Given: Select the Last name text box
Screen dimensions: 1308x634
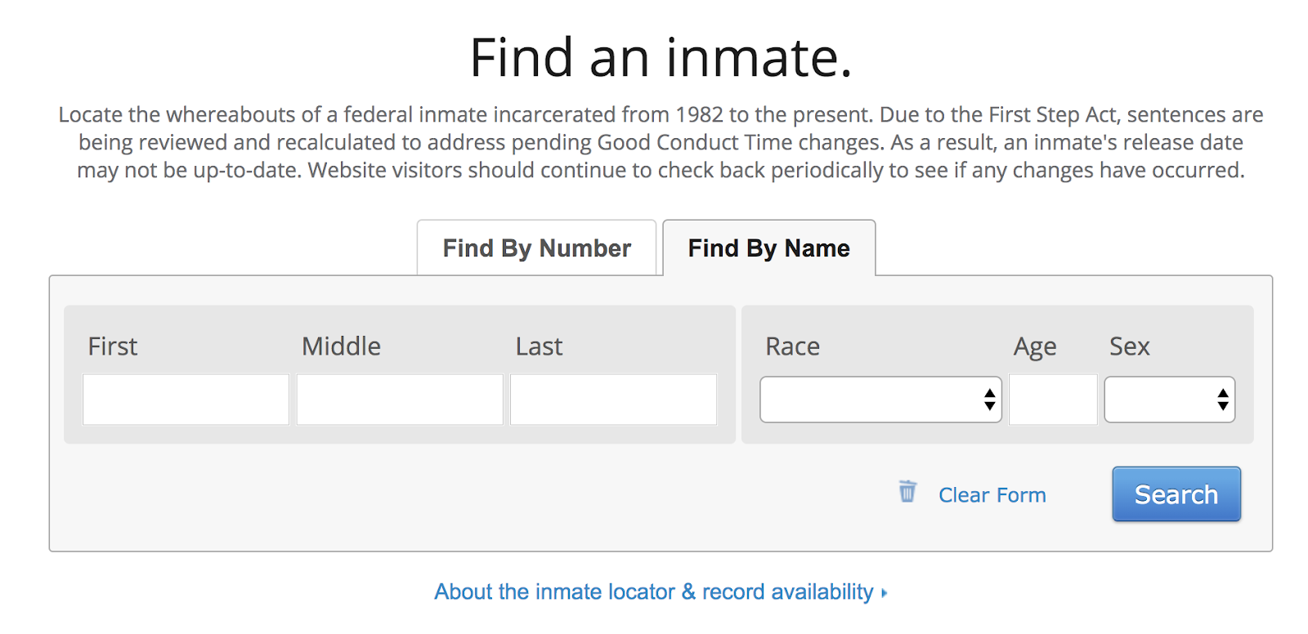Looking at the screenshot, I should tap(613, 400).
